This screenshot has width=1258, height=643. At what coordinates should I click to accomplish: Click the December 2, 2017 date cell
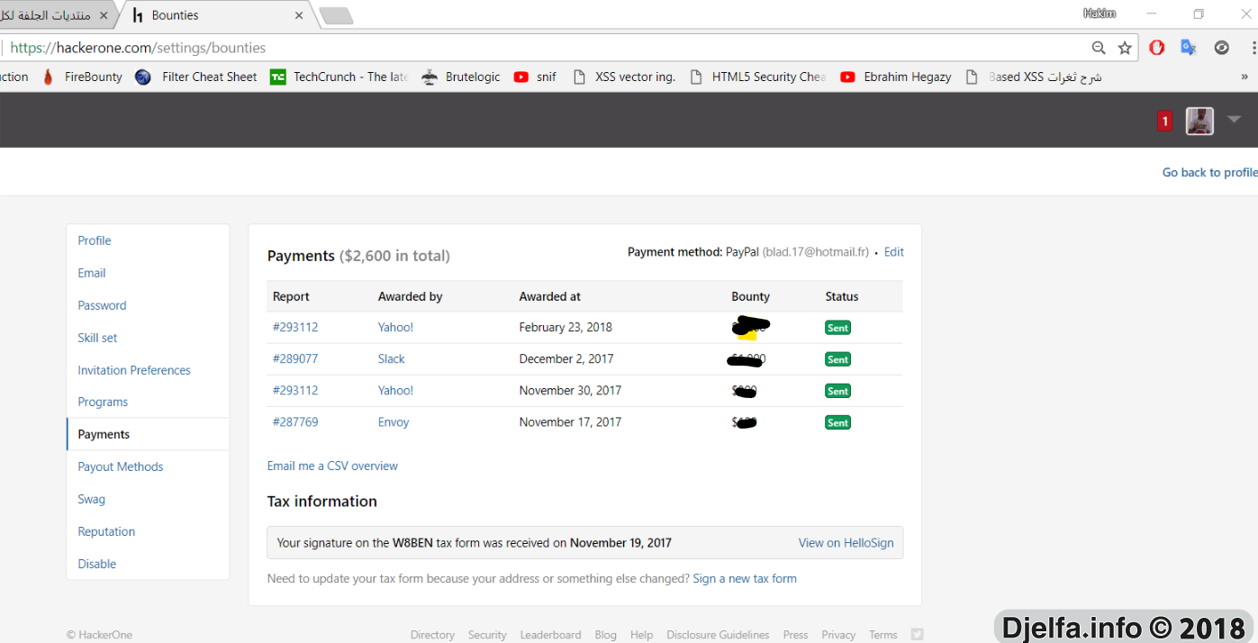566,358
